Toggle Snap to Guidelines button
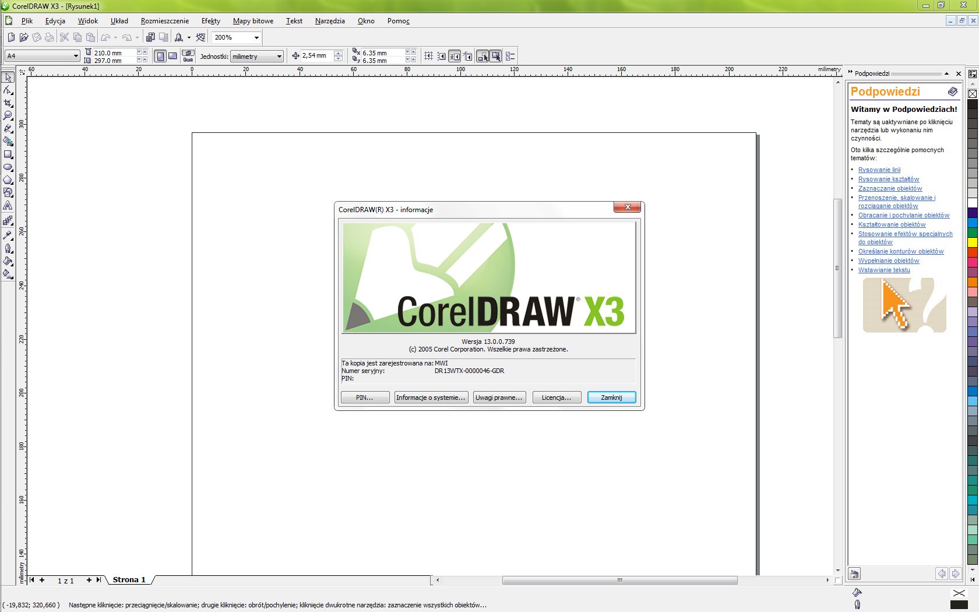This screenshot has width=979, height=612. [x=441, y=56]
